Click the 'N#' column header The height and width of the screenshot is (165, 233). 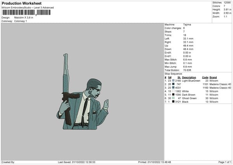170,77
